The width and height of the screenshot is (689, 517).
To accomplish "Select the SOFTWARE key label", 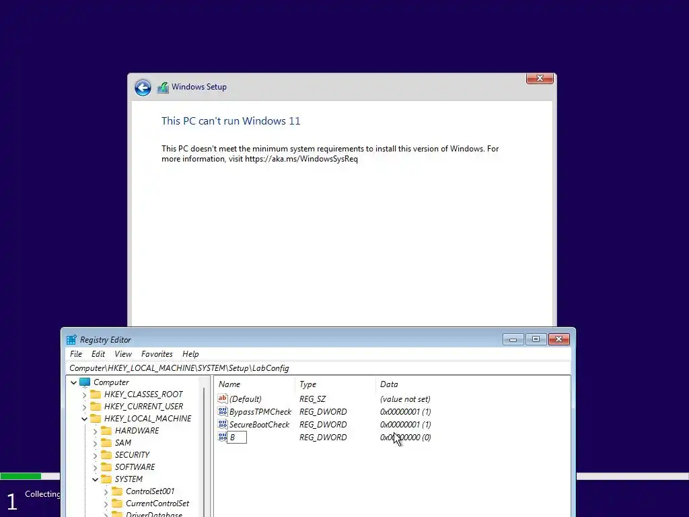I will click(135, 467).
